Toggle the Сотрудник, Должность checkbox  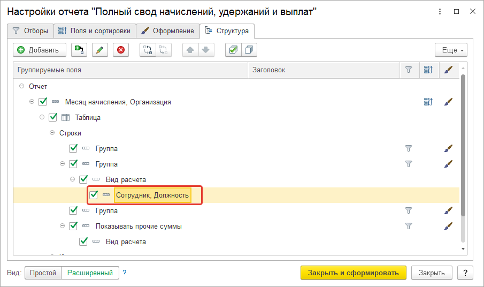pos(94,195)
